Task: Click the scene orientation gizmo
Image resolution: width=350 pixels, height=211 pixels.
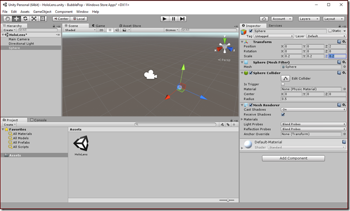Action: (x=225, y=46)
